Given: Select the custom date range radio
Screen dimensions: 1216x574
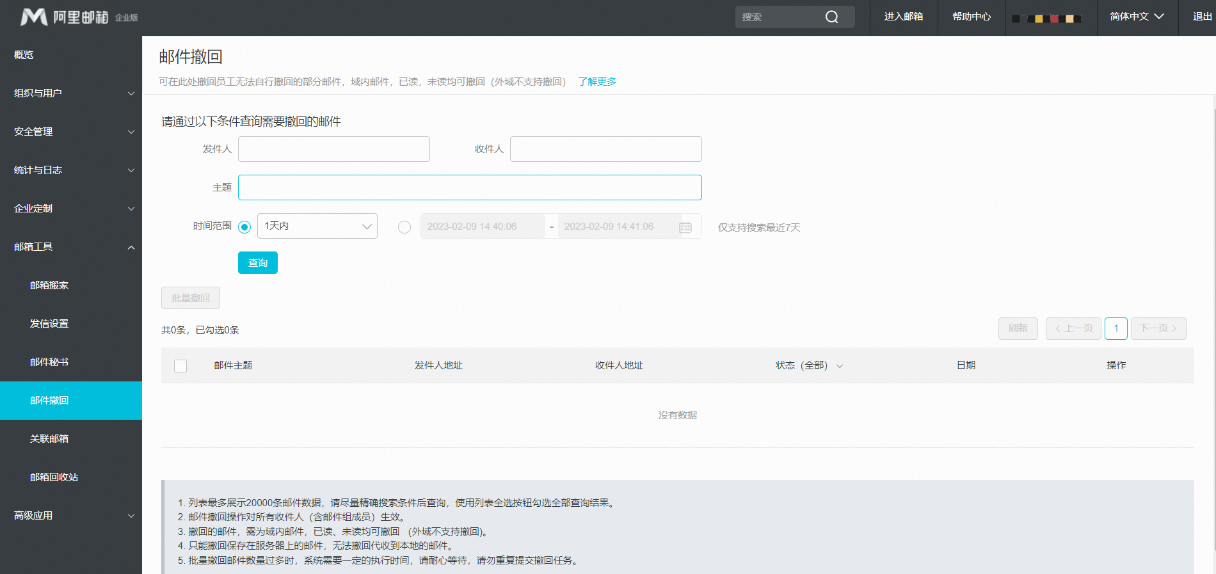Looking at the screenshot, I should pyautogui.click(x=404, y=227).
